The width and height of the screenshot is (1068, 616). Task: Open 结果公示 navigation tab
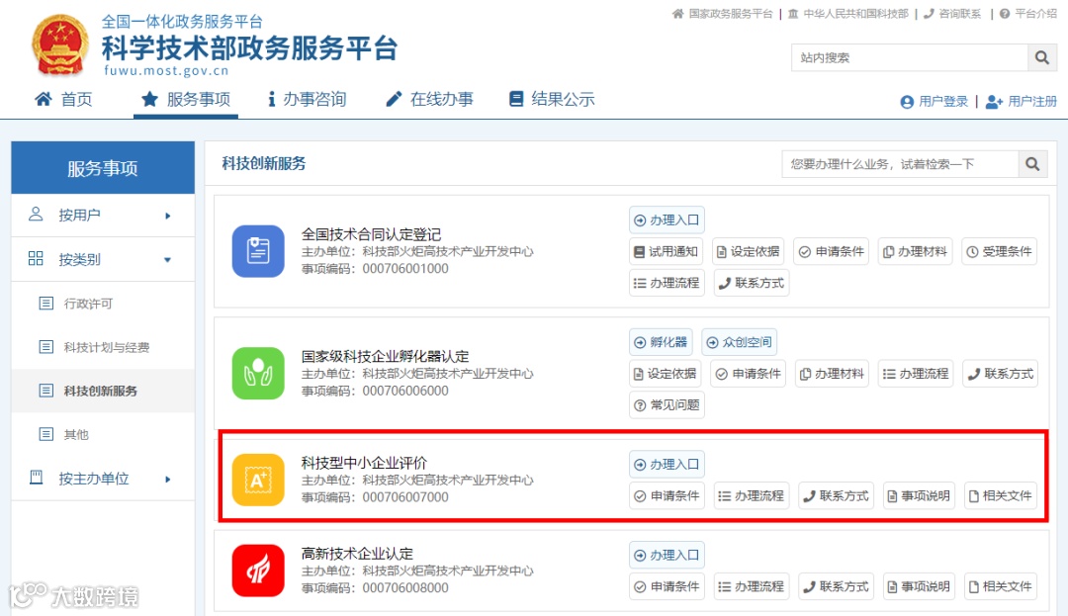click(553, 100)
